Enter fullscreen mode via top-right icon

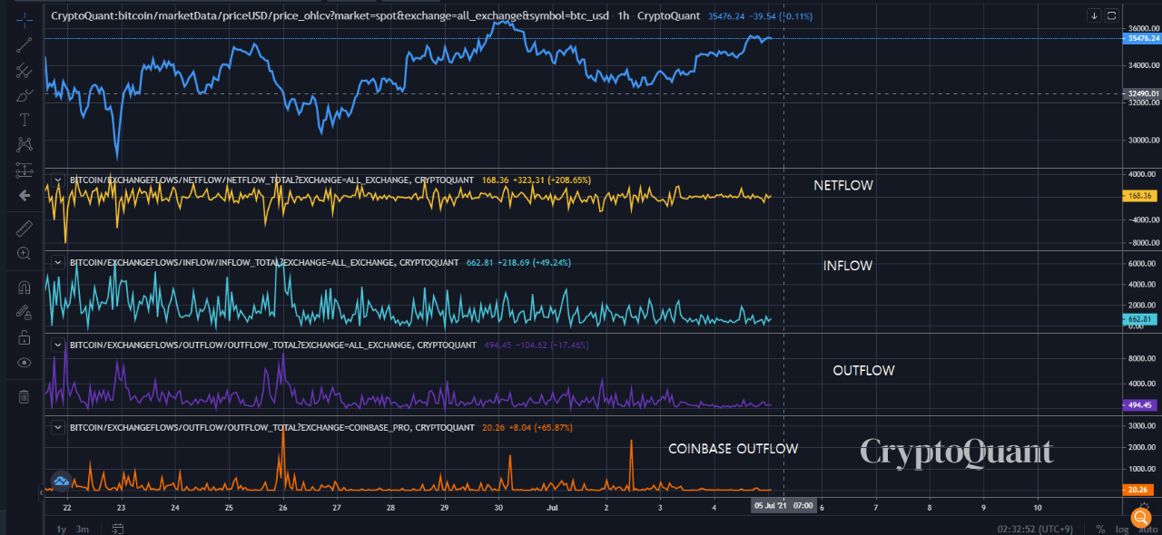point(1112,15)
